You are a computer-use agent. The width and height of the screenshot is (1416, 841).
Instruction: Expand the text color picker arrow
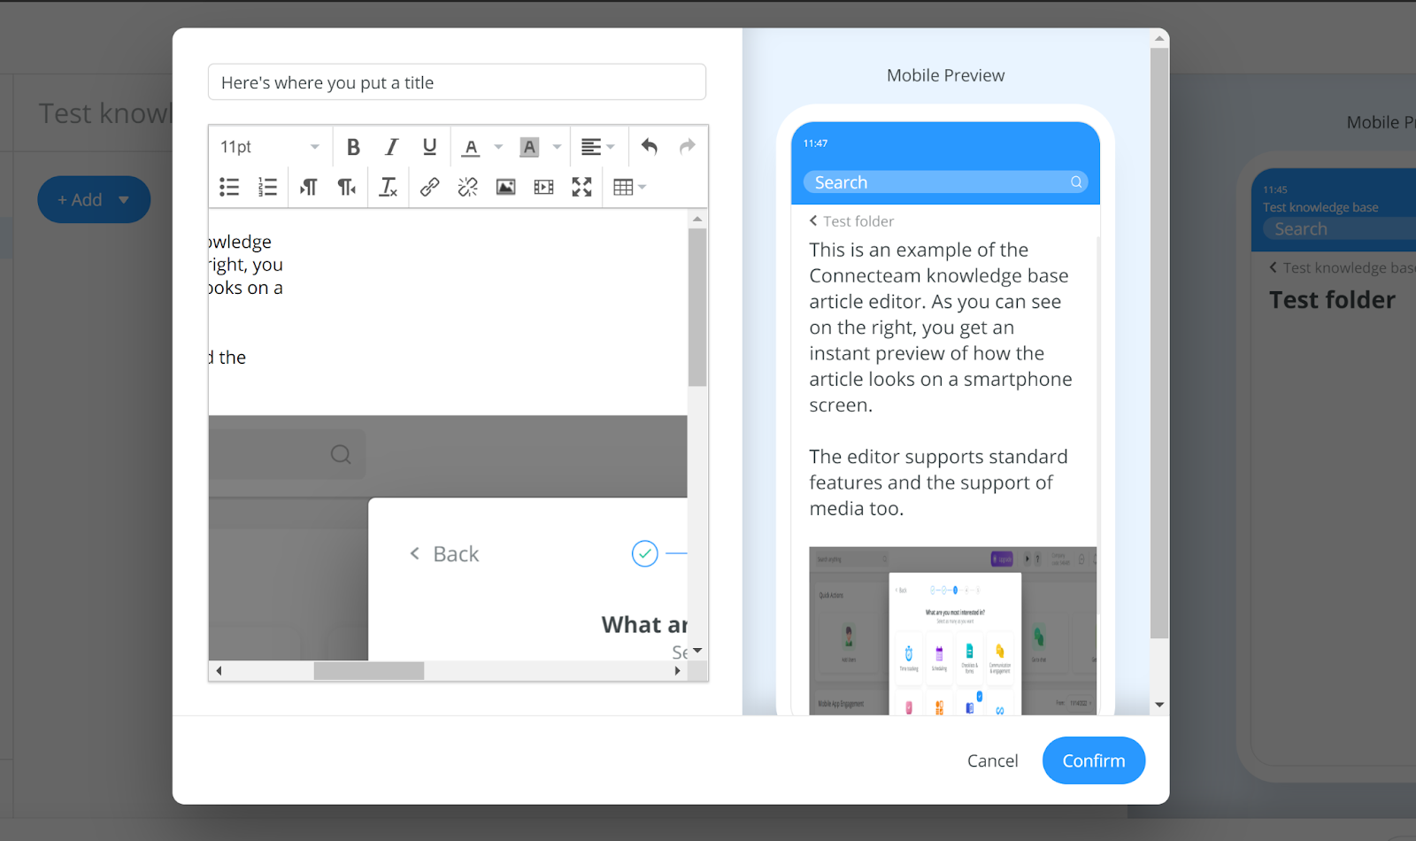[x=498, y=147]
